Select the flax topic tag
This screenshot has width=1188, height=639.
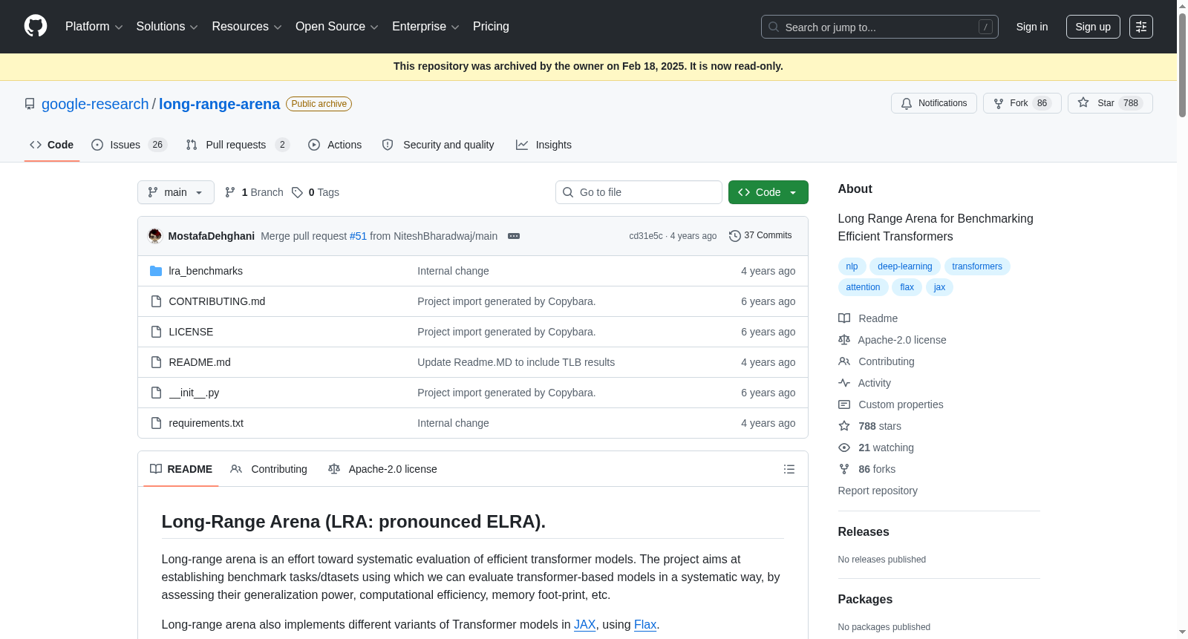click(x=907, y=287)
